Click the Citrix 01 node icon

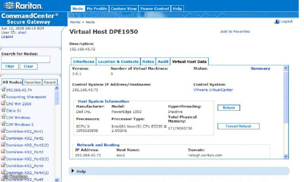click(x=3, y=110)
